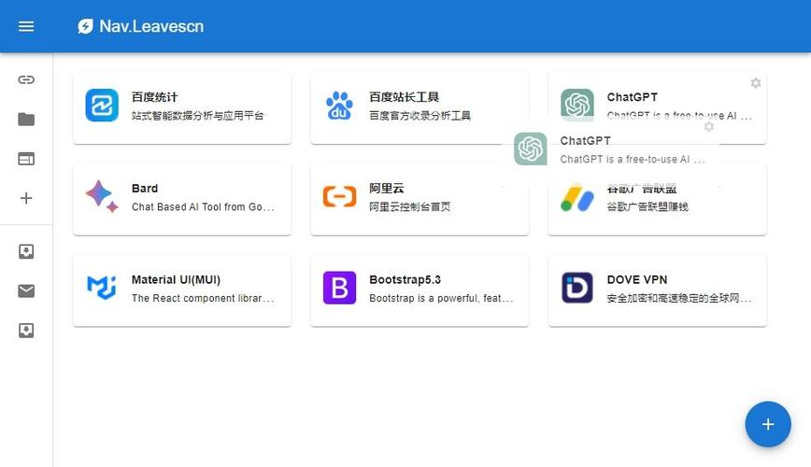
Task: Click the Material UI logo icon
Action: 102,288
